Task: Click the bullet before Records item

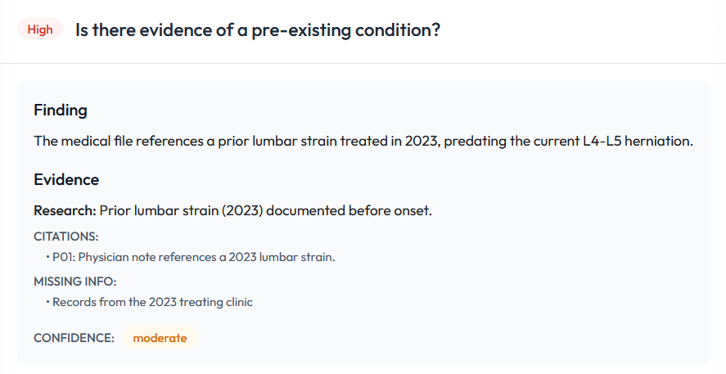Action: pyautogui.click(x=47, y=301)
